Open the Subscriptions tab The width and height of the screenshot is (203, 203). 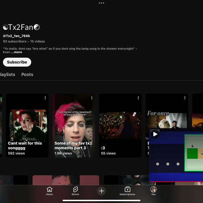coord(128,191)
